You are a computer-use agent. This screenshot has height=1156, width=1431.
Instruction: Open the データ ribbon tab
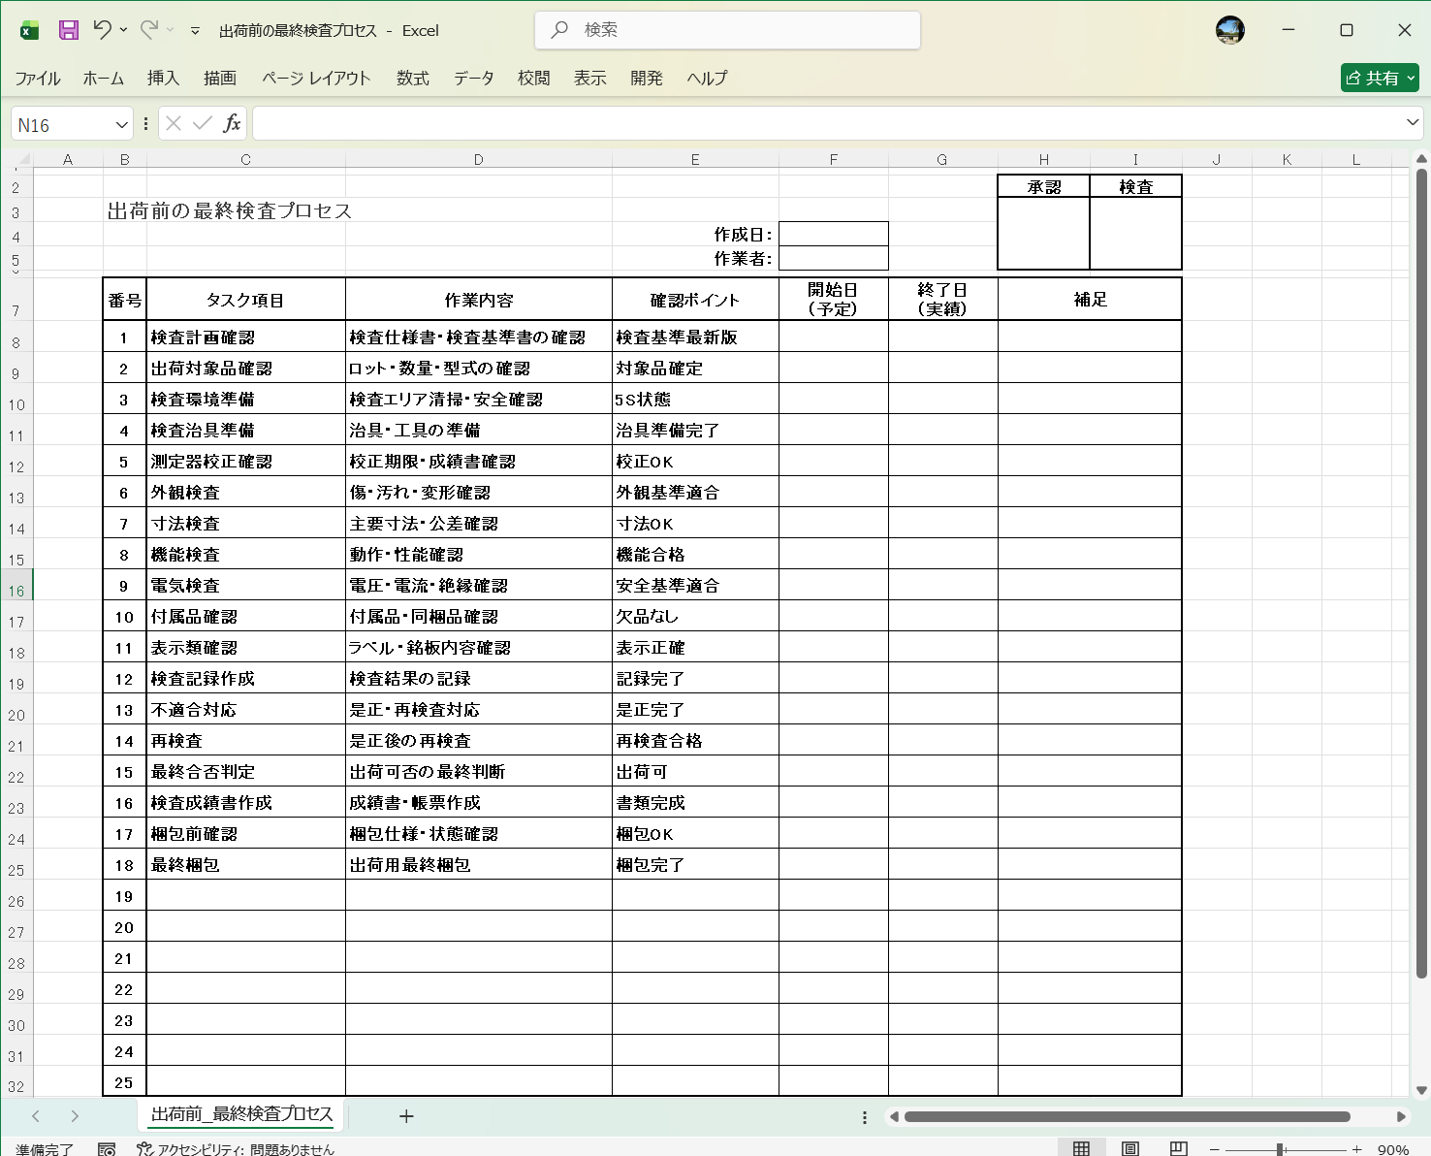point(473,78)
